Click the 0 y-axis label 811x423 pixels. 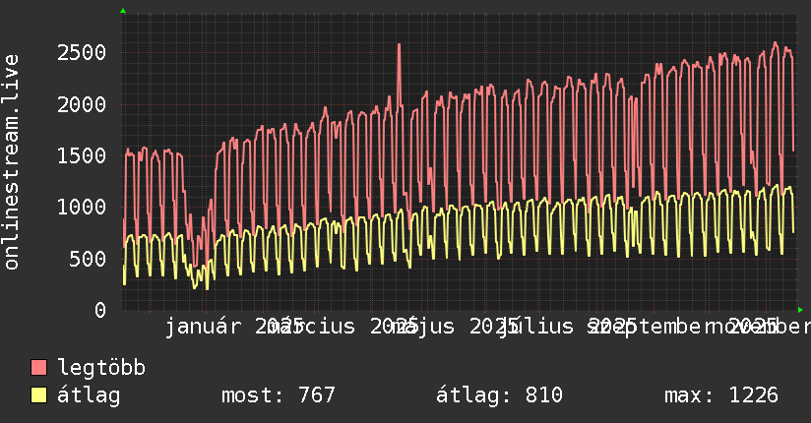(x=99, y=310)
